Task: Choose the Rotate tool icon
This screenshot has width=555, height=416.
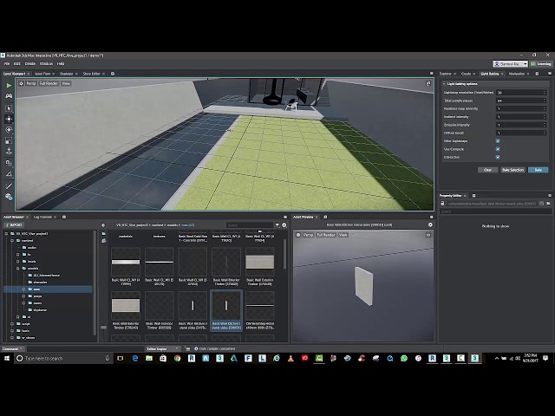Action: [x=9, y=130]
